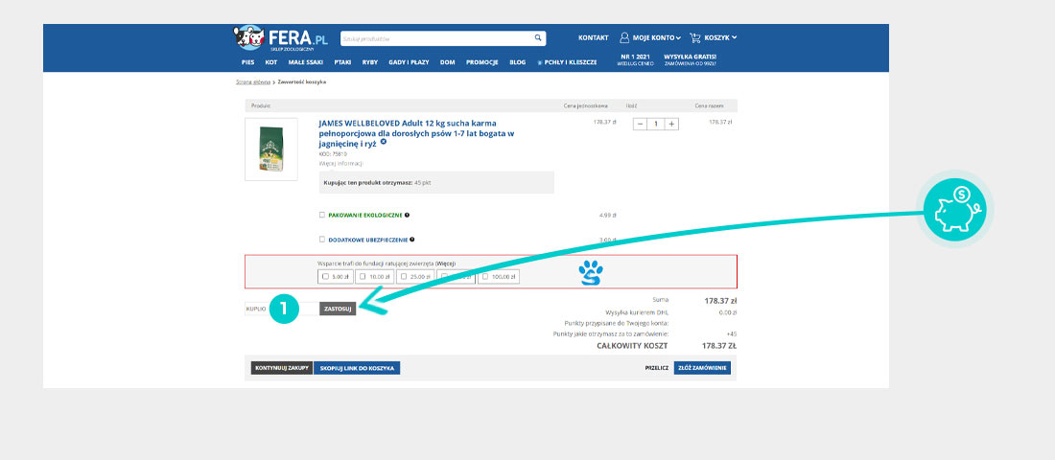Open the Pchły i Kleszcze menu item

tap(567, 62)
